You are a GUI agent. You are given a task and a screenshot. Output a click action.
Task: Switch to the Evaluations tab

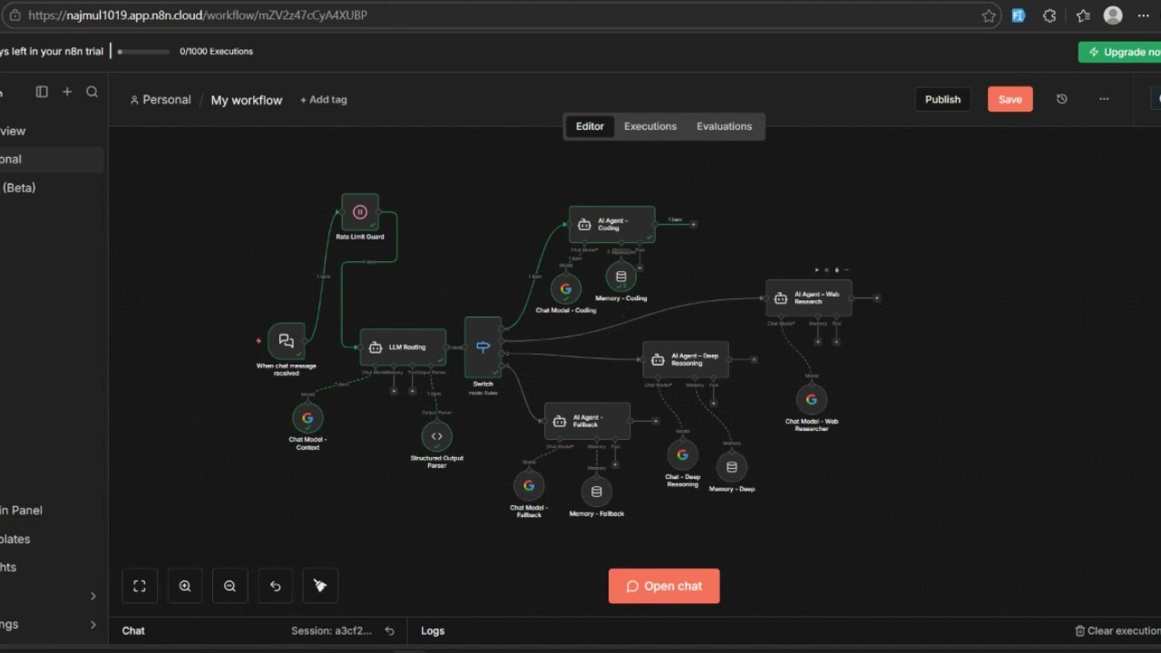pyautogui.click(x=724, y=126)
